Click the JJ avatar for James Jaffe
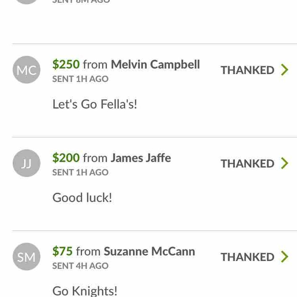 click(27, 163)
